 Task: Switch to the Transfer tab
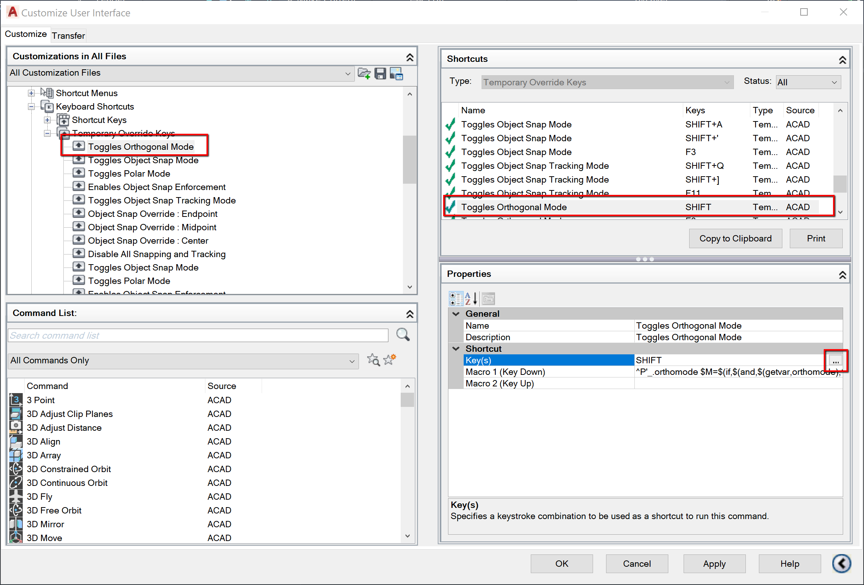point(68,35)
